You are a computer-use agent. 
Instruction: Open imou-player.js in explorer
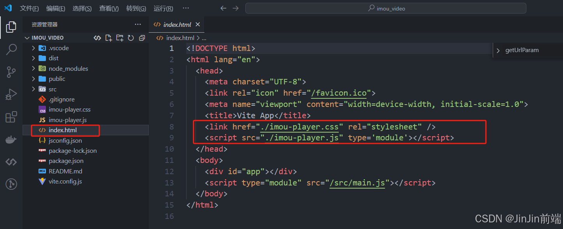67,120
